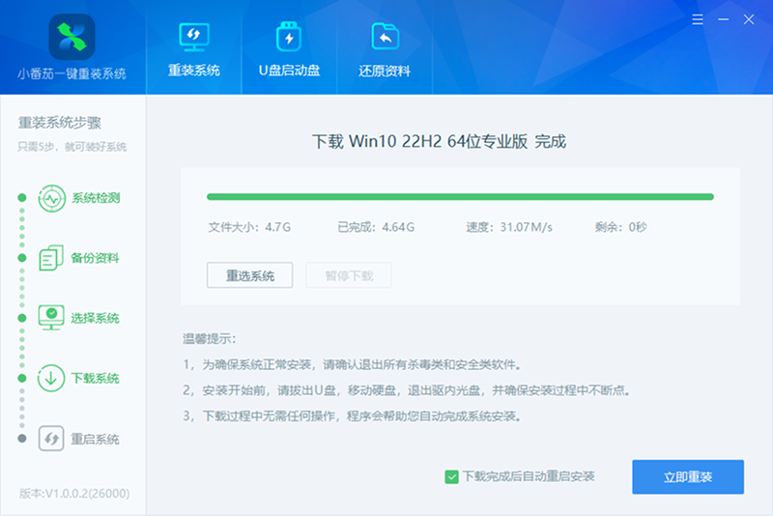
Task: Click the 已完成: 4.64G text
Action: pyautogui.click(x=376, y=227)
